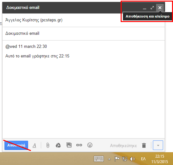The image size is (173, 165).
Task: Open the volume speaker tray icon
Action: [132, 159]
